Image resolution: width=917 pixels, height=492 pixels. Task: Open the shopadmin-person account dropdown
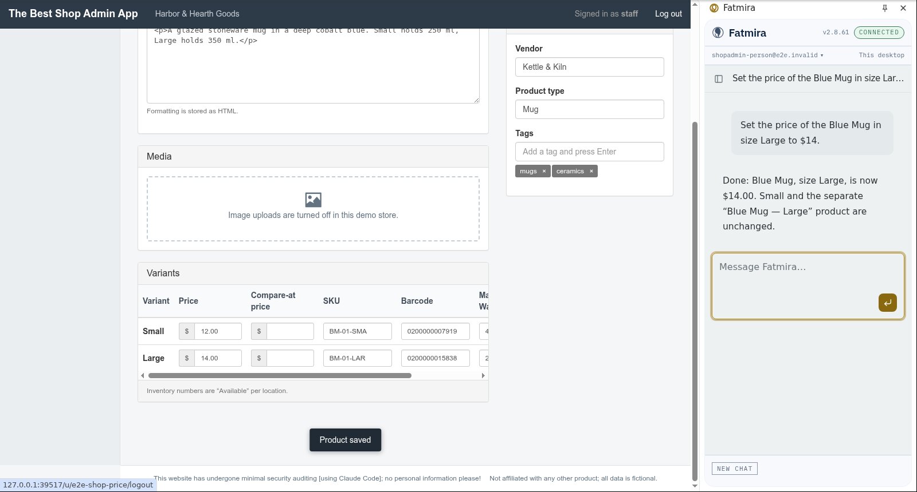(x=767, y=55)
